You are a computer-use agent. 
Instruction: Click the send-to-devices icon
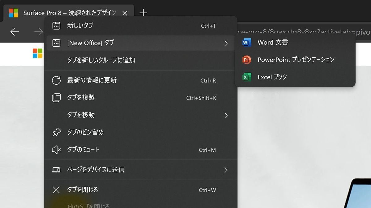pos(56,170)
